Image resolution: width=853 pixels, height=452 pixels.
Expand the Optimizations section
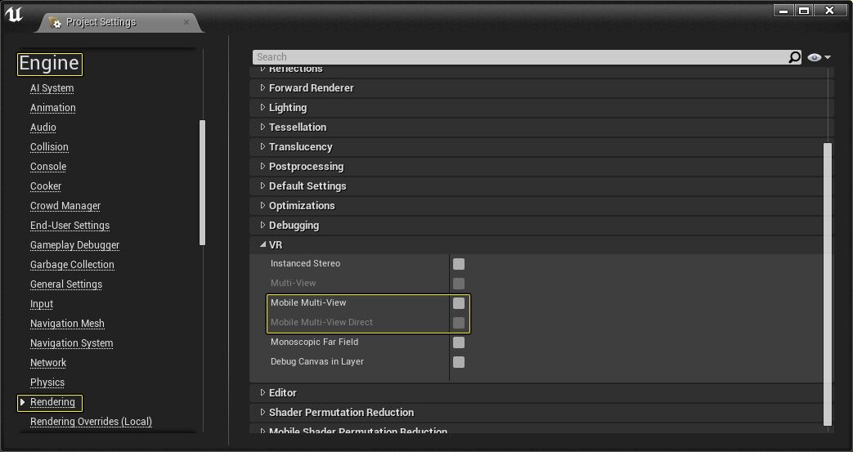[x=263, y=205]
